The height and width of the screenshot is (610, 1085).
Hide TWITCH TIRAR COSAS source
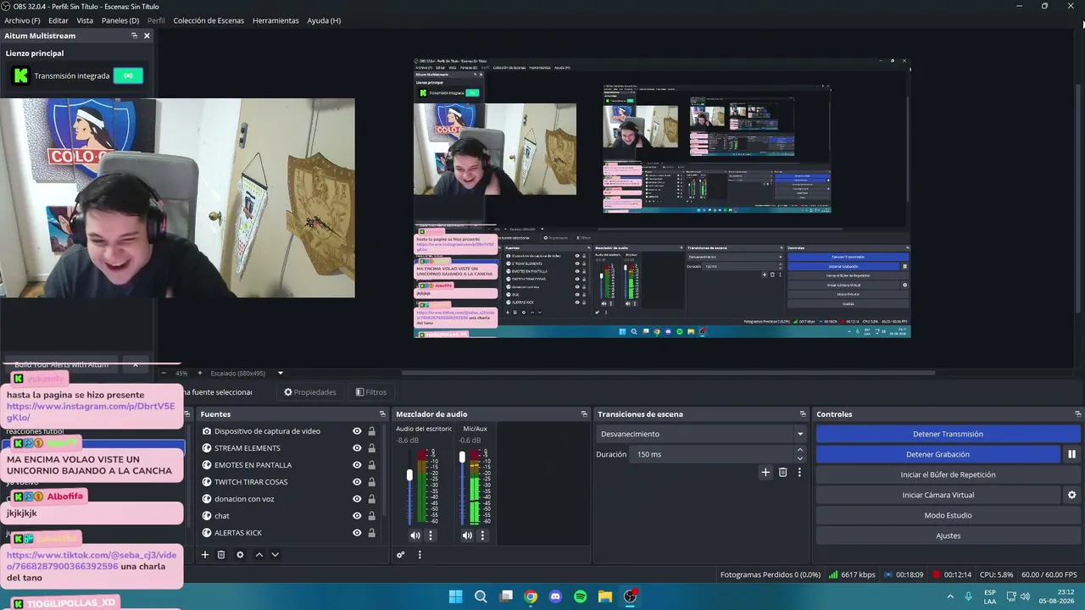click(x=357, y=482)
